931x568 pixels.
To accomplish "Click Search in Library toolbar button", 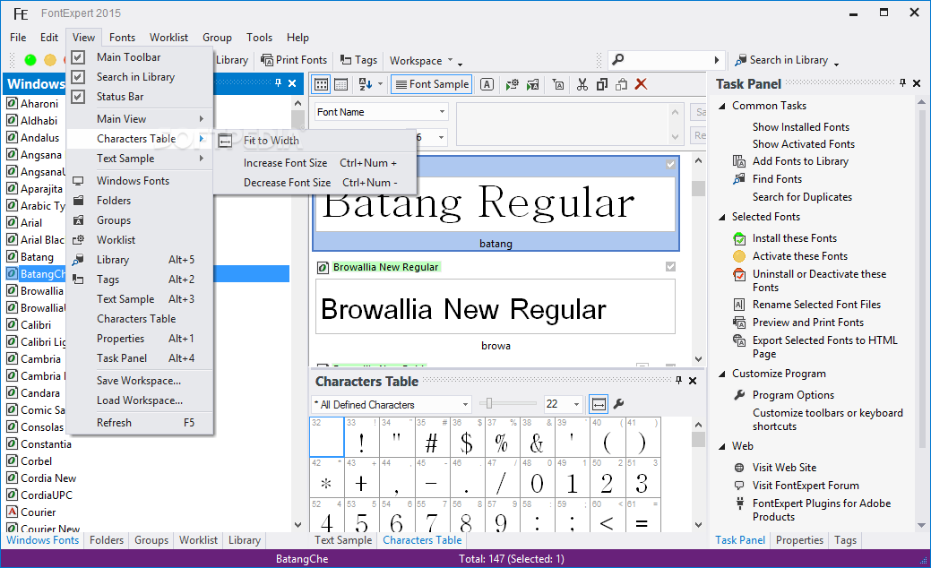I will click(780, 60).
